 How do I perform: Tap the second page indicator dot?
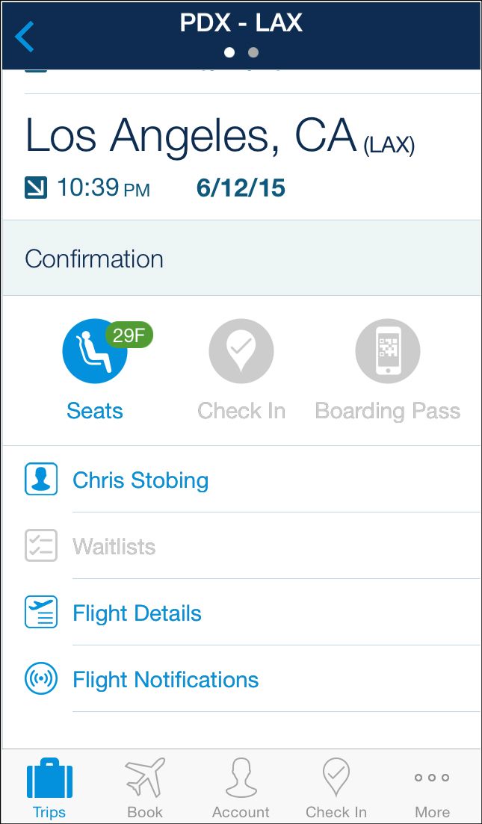coord(253,52)
